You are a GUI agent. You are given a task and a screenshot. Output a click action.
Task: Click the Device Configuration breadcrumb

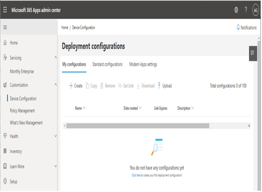click(x=84, y=27)
